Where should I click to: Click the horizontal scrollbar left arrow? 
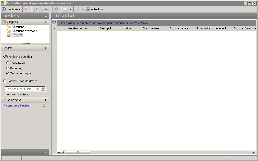point(63,152)
